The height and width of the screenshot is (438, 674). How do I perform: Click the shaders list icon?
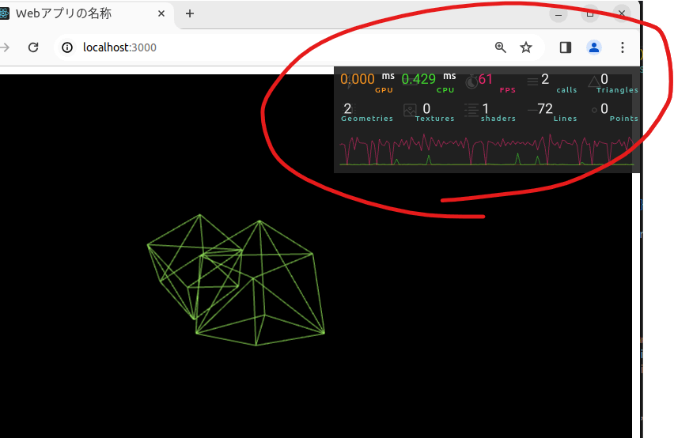pos(471,110)
